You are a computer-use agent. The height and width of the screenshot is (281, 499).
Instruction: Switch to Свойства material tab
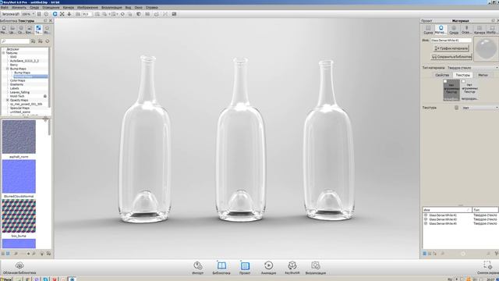[x=442, y=75]
